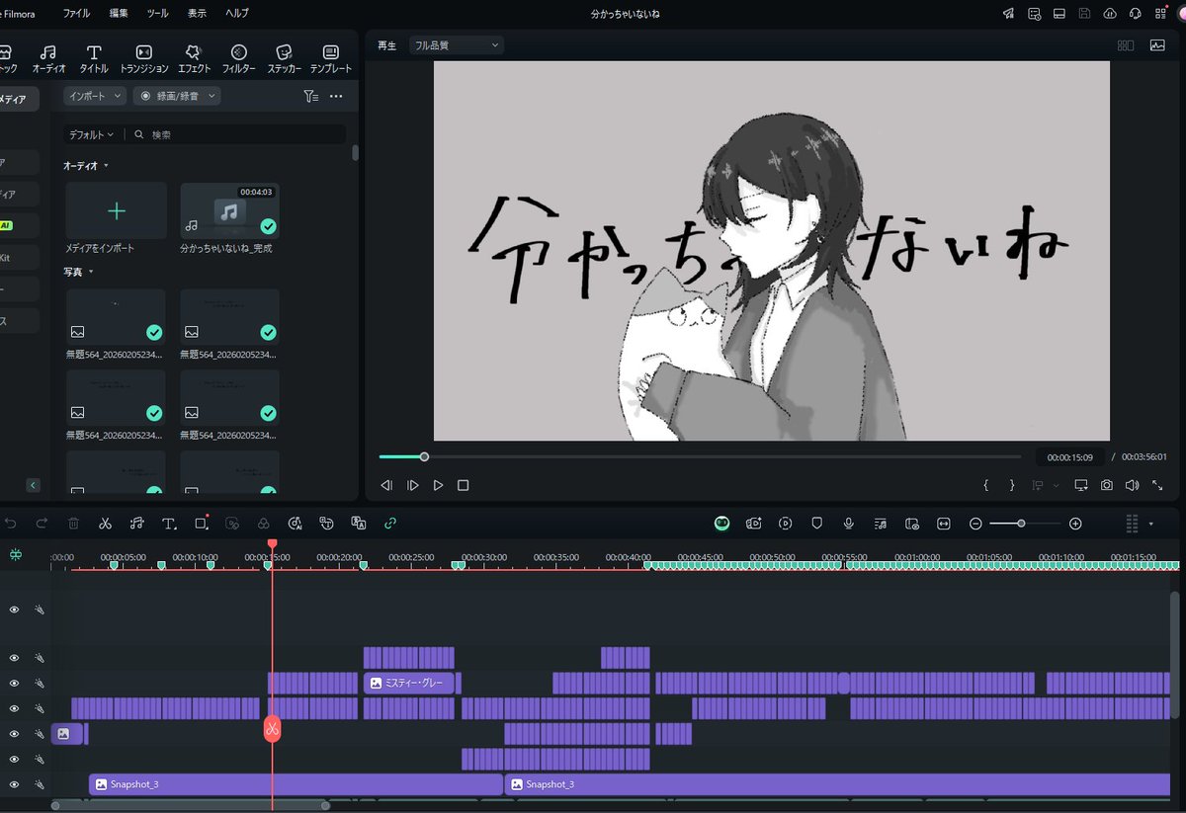Screen dimensions: 1186x813
Task: Click the cloud upload download icon in title bar
Action: [x=1109, y=14]
